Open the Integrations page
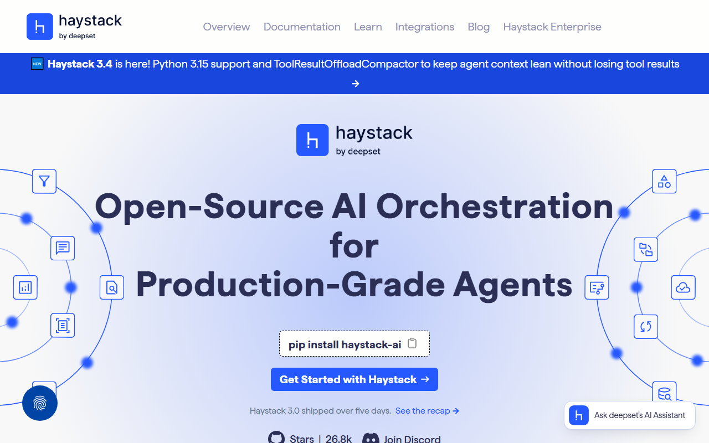Screen dimensions: 709x443 click(425, 27)
